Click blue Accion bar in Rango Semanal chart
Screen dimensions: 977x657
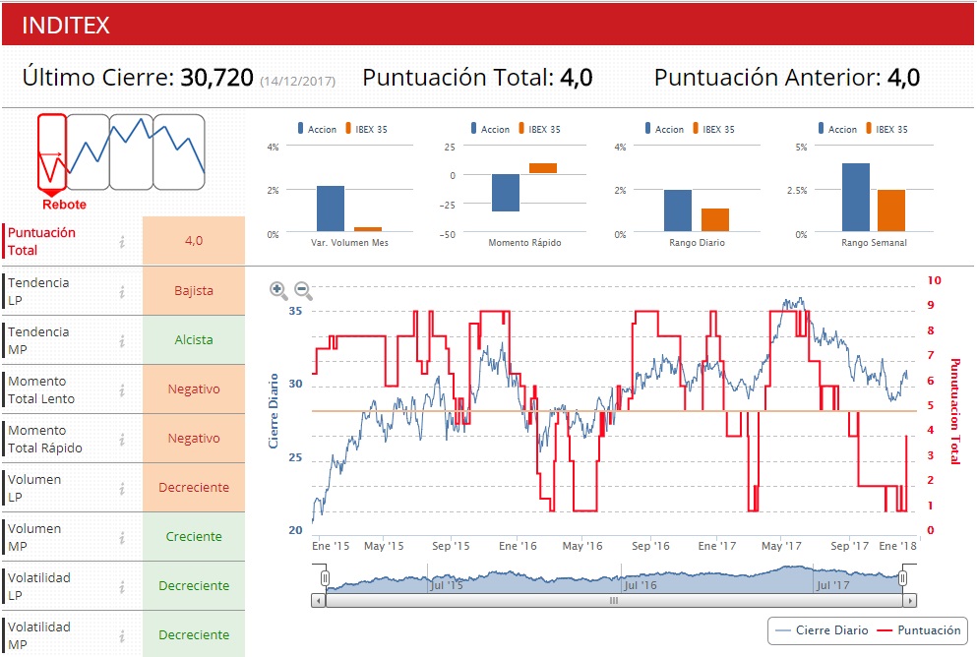coord(856,198)
